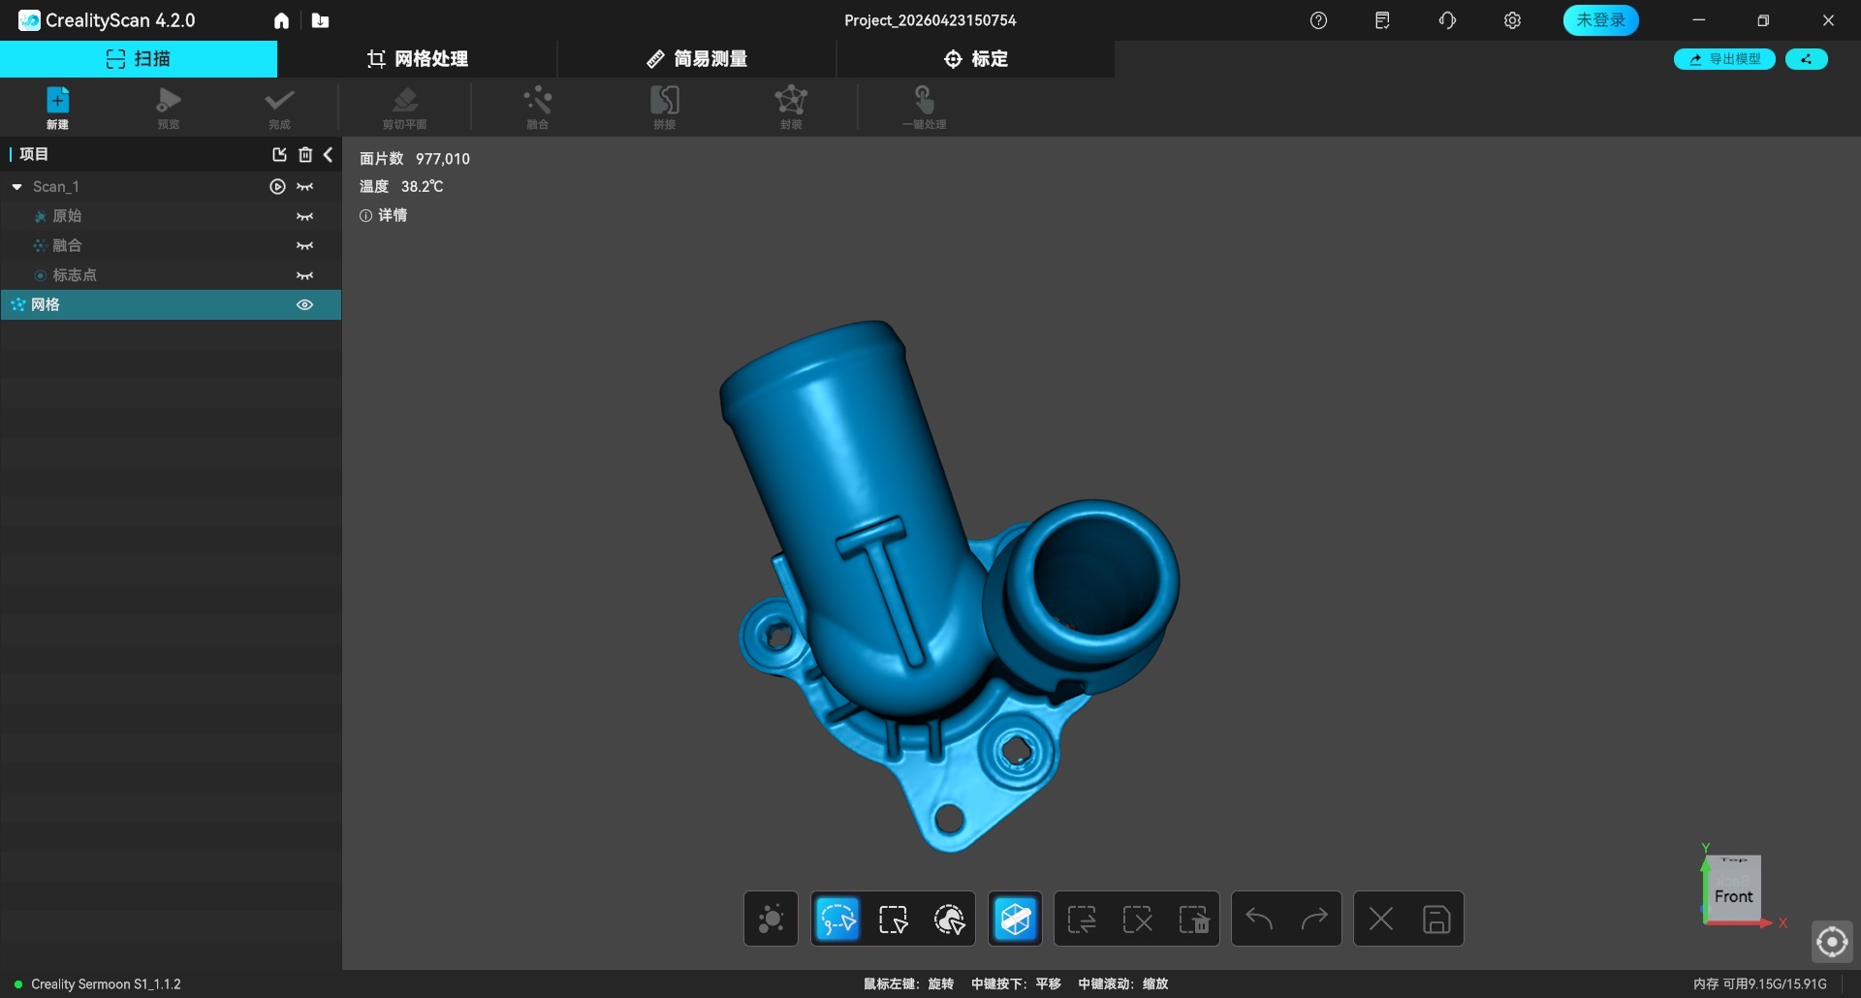Select the rectangle selection tool
The height and width of the screenshot is (998, 1861).
(893, 919)
